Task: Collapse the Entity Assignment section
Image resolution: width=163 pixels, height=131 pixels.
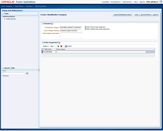Action: click(x=43, y=43)
